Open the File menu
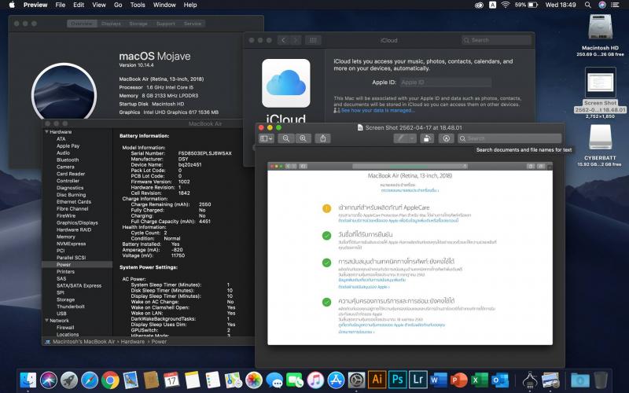Viewport: 629px width, 393px height. pos(61,5)
